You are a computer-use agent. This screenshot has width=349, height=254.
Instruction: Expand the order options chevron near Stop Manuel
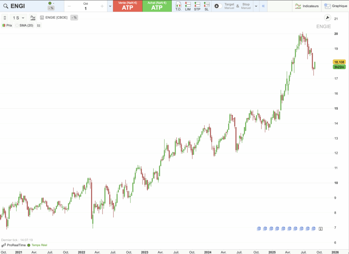click(255, 6)
